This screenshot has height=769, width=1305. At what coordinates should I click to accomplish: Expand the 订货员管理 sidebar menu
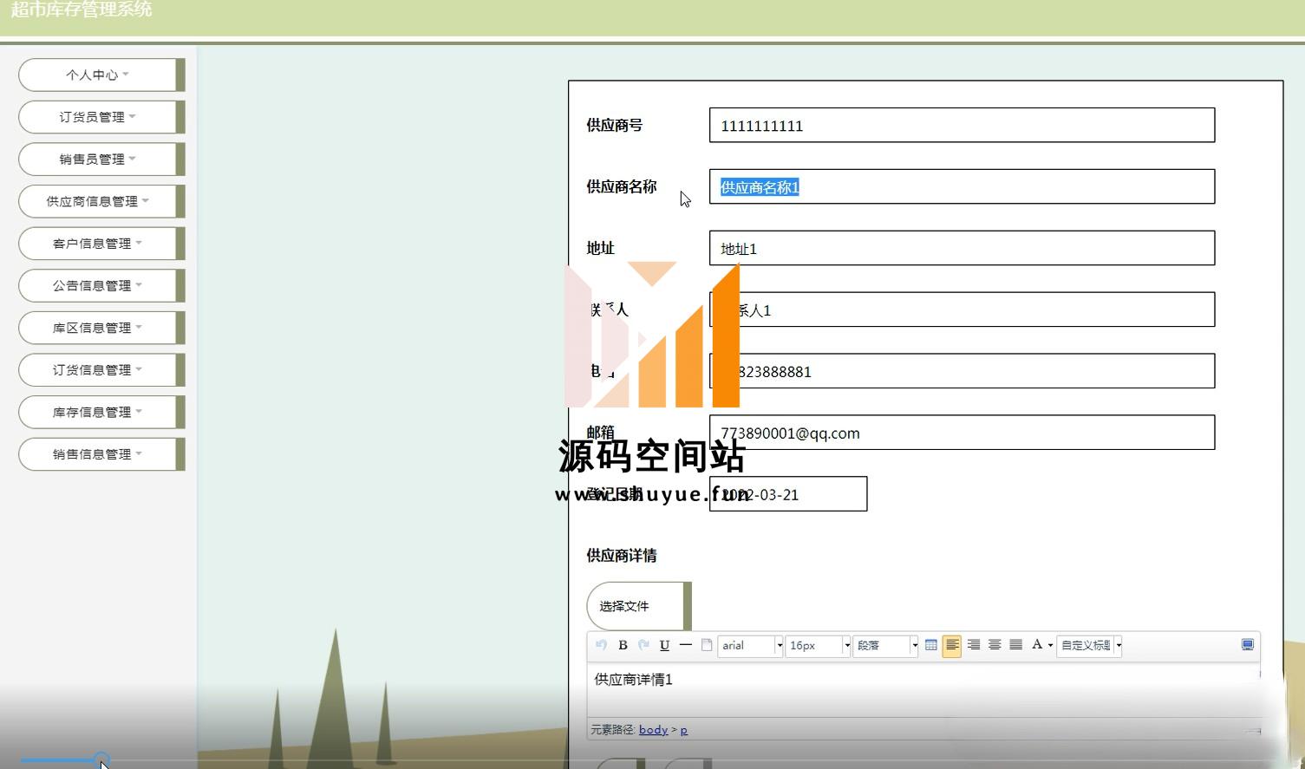point(101,117)
